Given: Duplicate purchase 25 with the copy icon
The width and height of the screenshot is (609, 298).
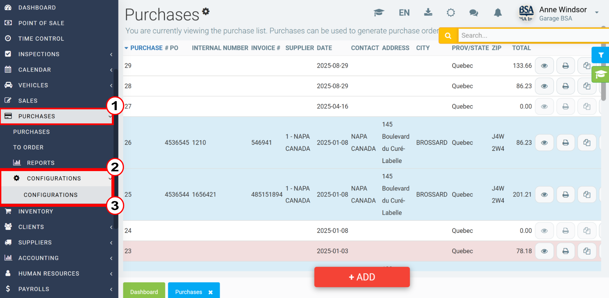Looking at the screenshot, I should pos(587,194).
